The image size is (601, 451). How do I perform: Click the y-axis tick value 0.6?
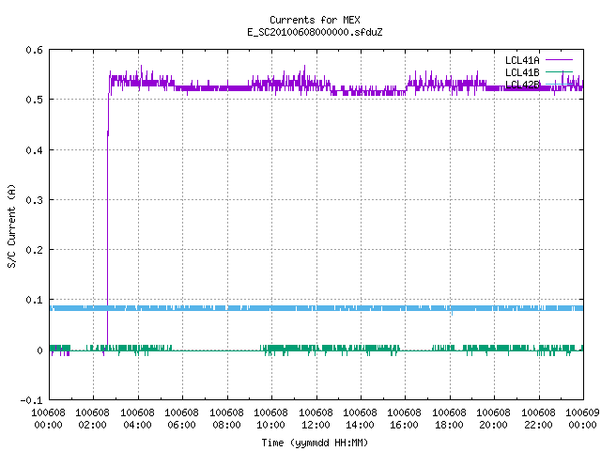[x=34, y=50]
